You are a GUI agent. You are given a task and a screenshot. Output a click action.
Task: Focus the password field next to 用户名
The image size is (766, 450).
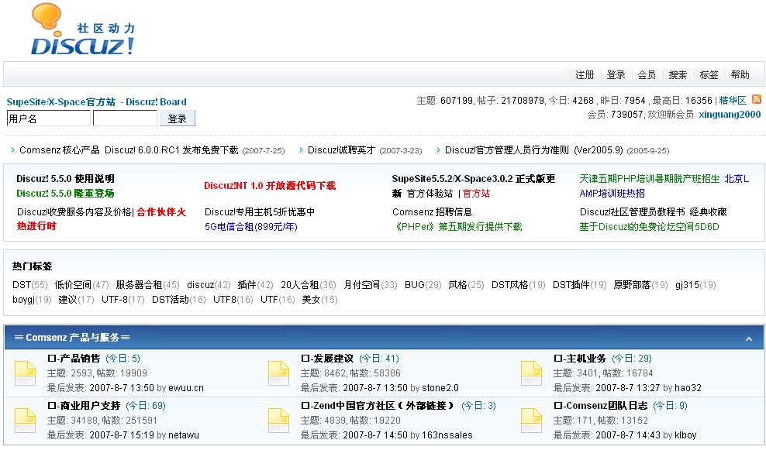125,119
